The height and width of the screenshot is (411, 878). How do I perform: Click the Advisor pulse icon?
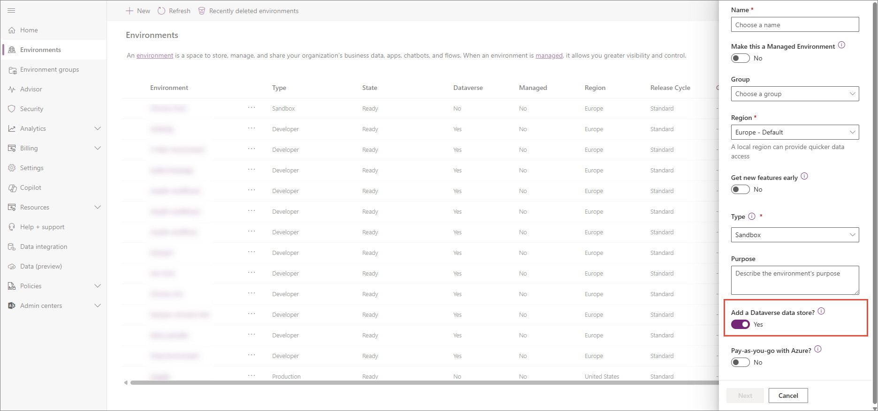[x=12, y=89]
